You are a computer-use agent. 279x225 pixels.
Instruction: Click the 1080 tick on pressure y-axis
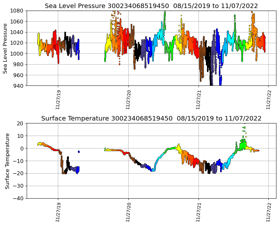click(x=17, y=11)
